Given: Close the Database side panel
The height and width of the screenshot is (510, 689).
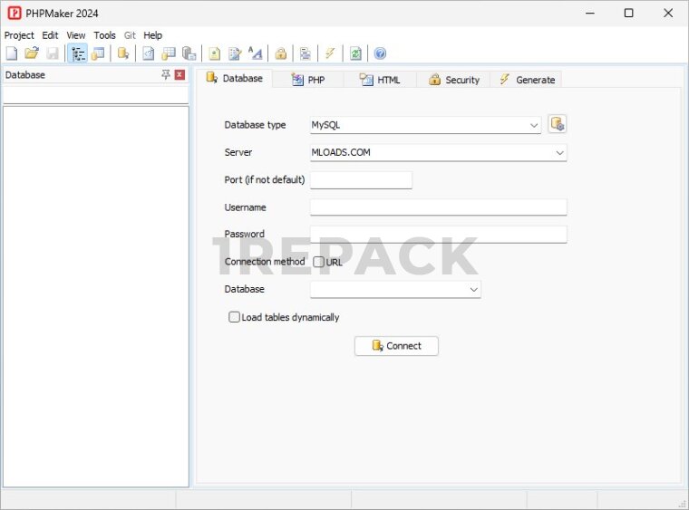Looking at the screenshot, I should (180, 75).
